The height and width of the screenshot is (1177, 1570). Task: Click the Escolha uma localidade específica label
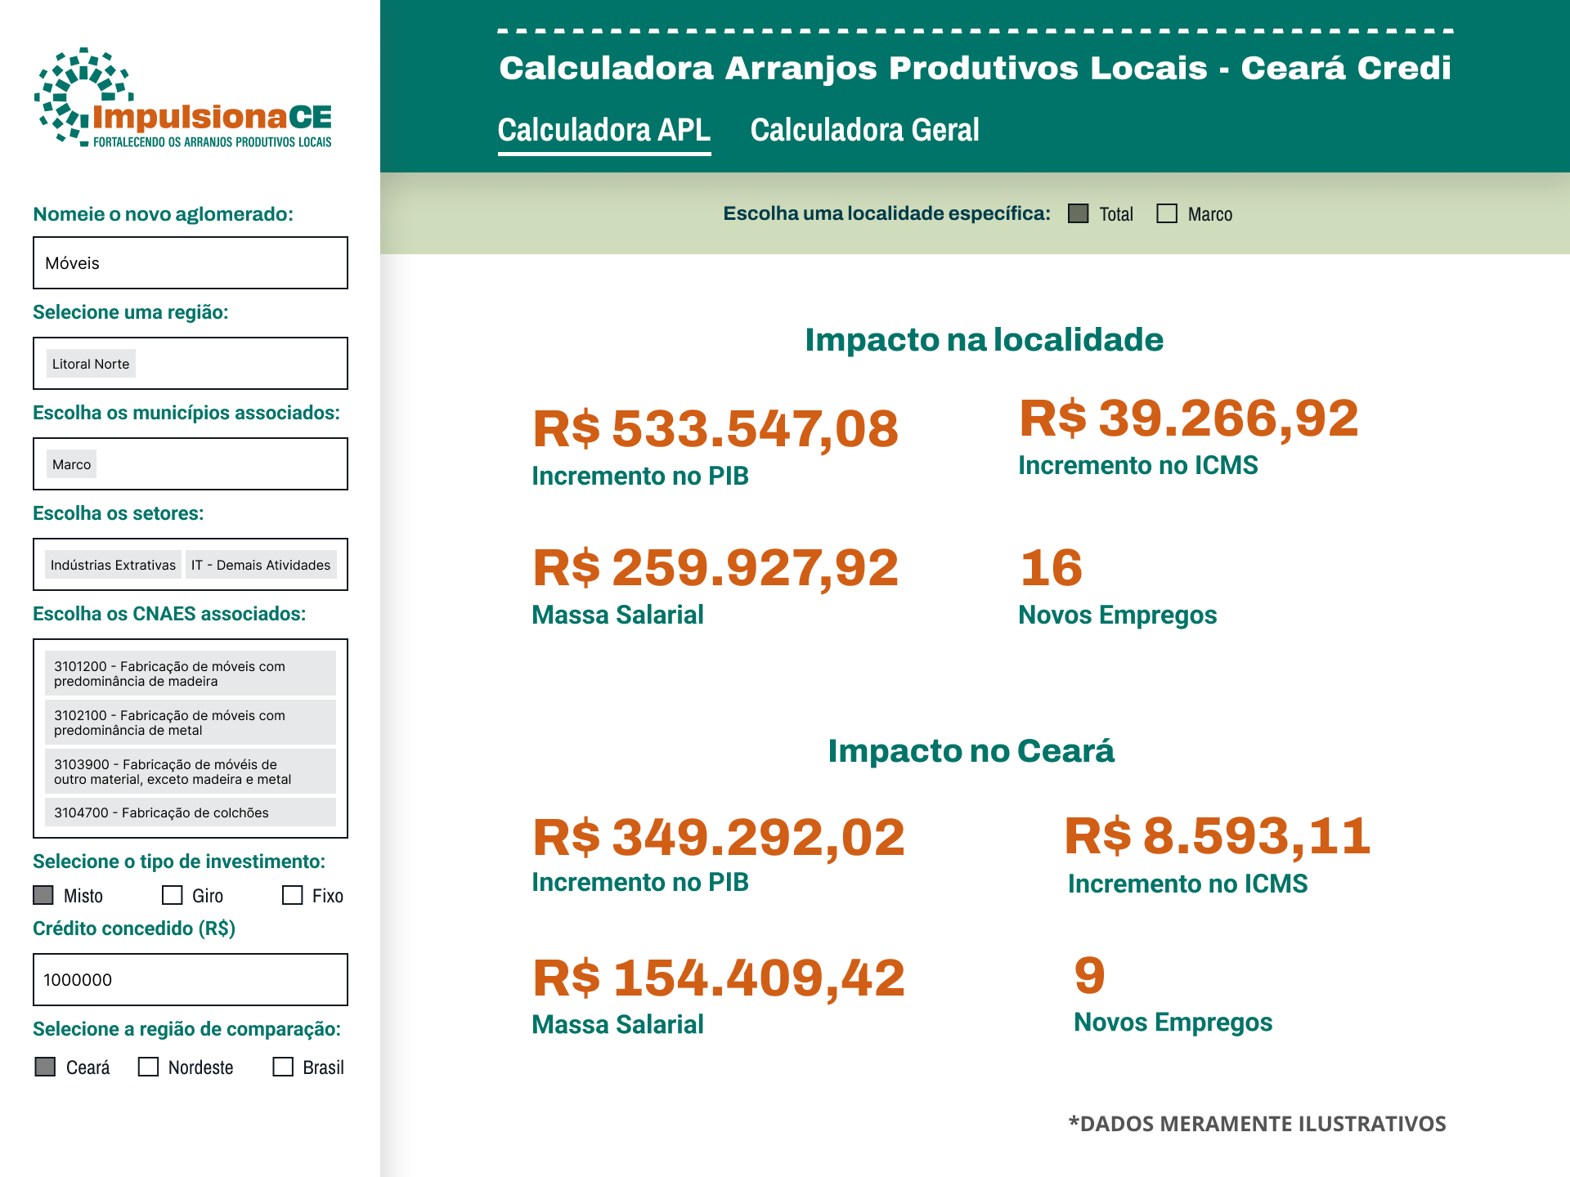[886, 213]
